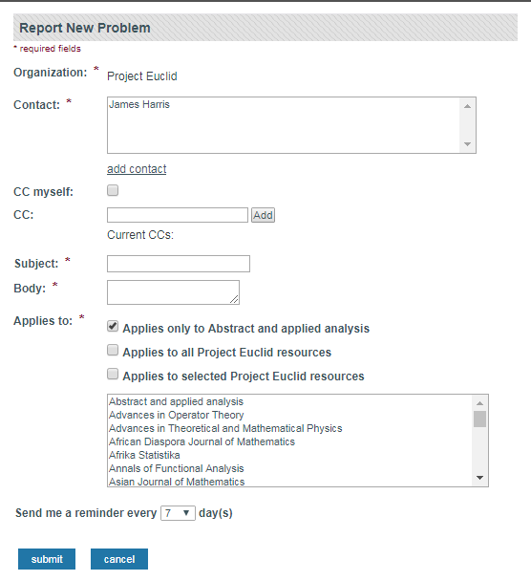Choose Annals of Functional Analysis resource
This screenshot has width=531, height=581.
(x=177, y=468)
